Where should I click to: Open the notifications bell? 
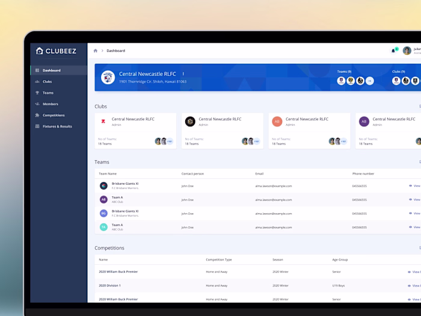(393, 51)
